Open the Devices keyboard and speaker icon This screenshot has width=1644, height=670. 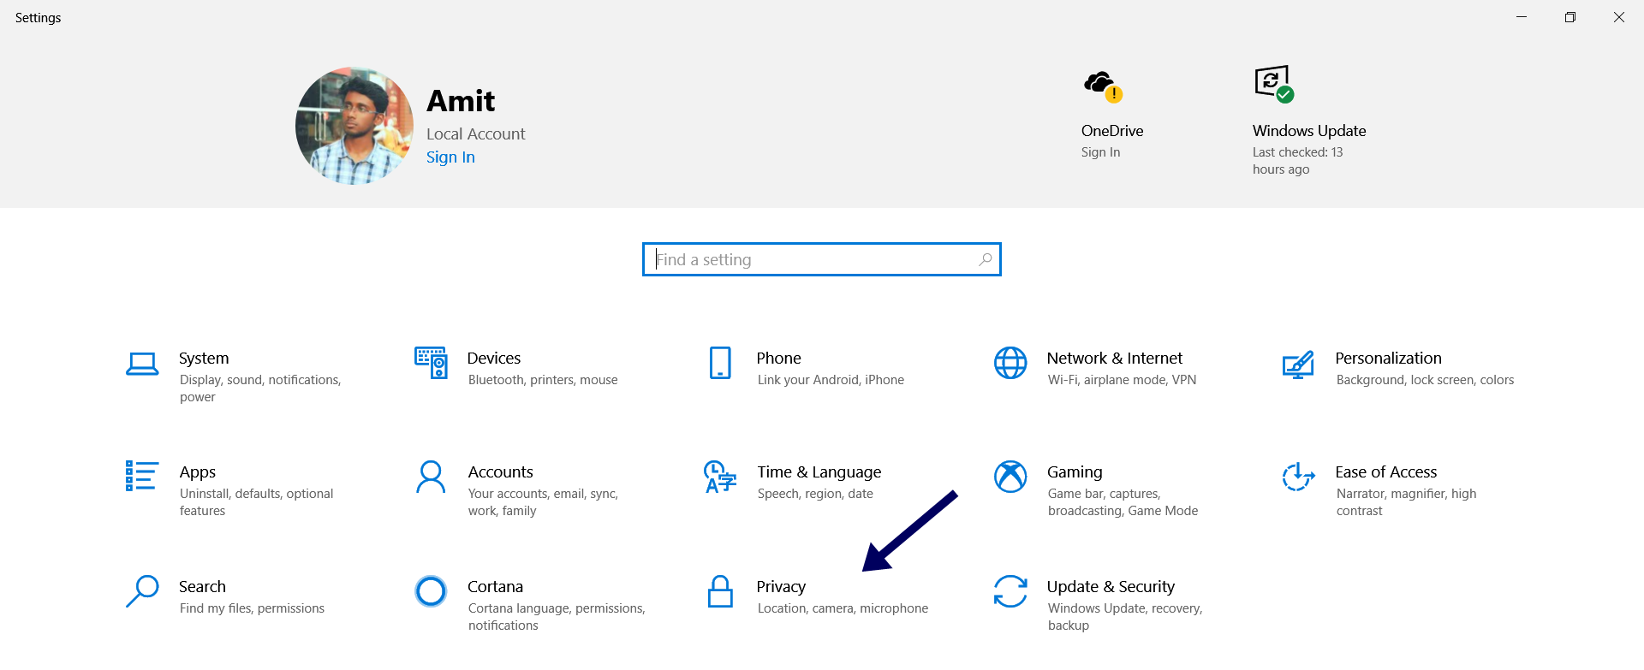(431, 363)
